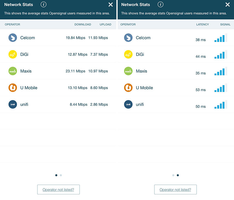This screenshot has height=200, width=234.
Task: Tap Maxis logo in latency/signal list
Action: (128, 71)
